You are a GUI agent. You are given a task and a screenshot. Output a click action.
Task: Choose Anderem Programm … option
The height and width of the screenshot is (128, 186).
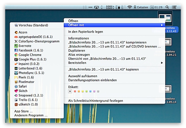(x=31, y=115)
